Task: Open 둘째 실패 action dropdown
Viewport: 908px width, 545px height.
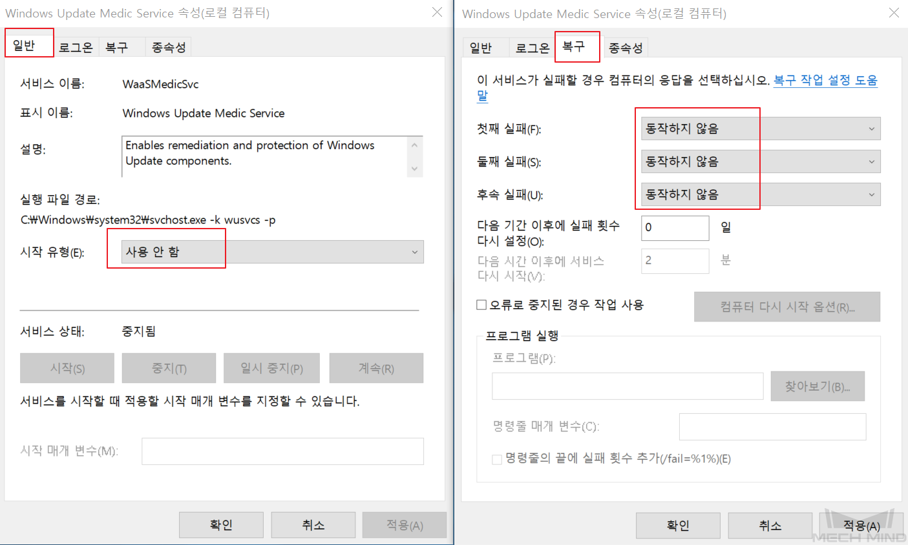Action: tap(761, 161)
